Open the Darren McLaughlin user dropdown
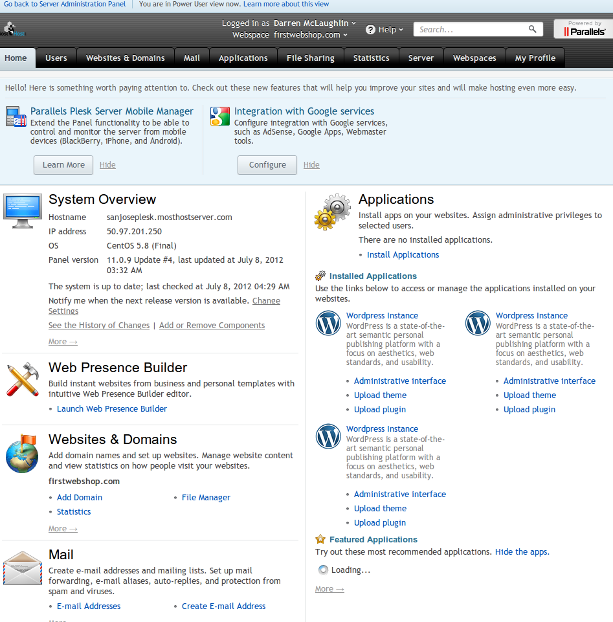Image resolution: width=613 pixels, height=622 pixels. coord(315,23)
